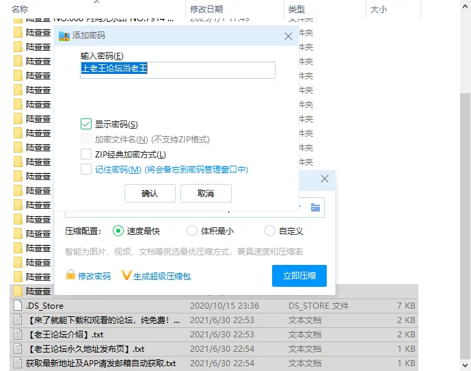Enable the ZIP经典加密方式 checkbox
Image resolution: width=471 pixels, height=371 pixels.
click(x=86, y=154)
